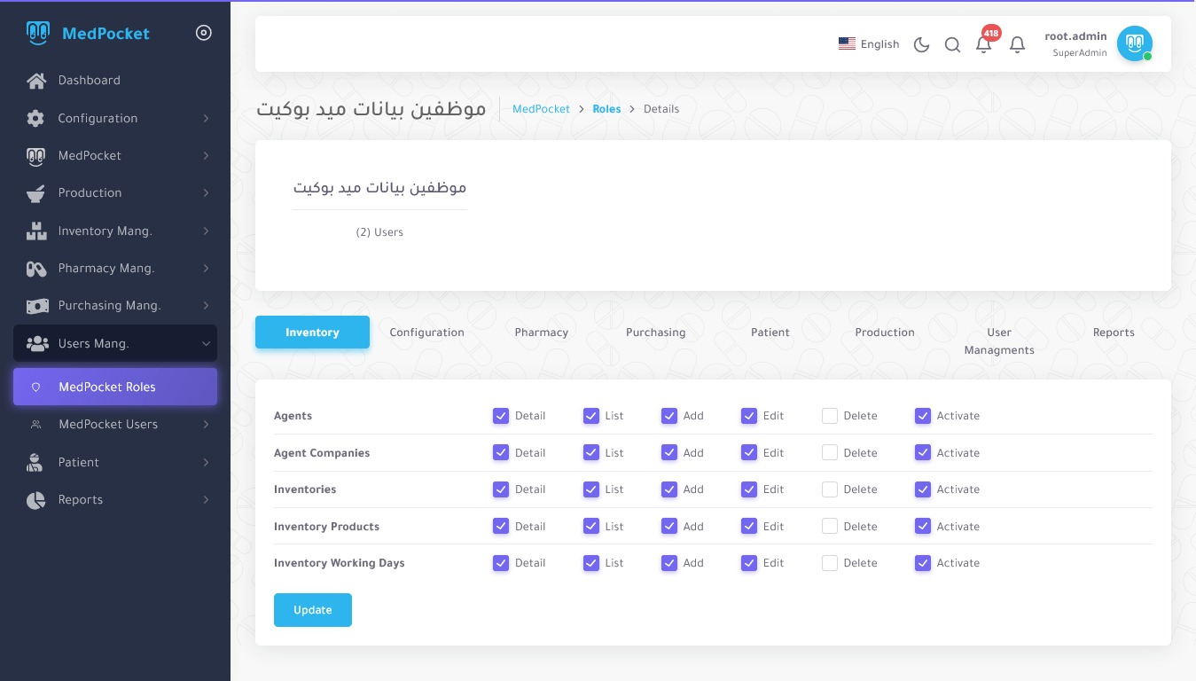Screen dimensions: 1196x681
Task: Click the Dashboard home icon in sidebar
Action: coord(36,81)
